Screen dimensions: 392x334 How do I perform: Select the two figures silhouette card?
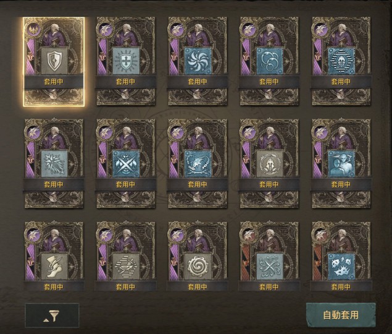341,164
